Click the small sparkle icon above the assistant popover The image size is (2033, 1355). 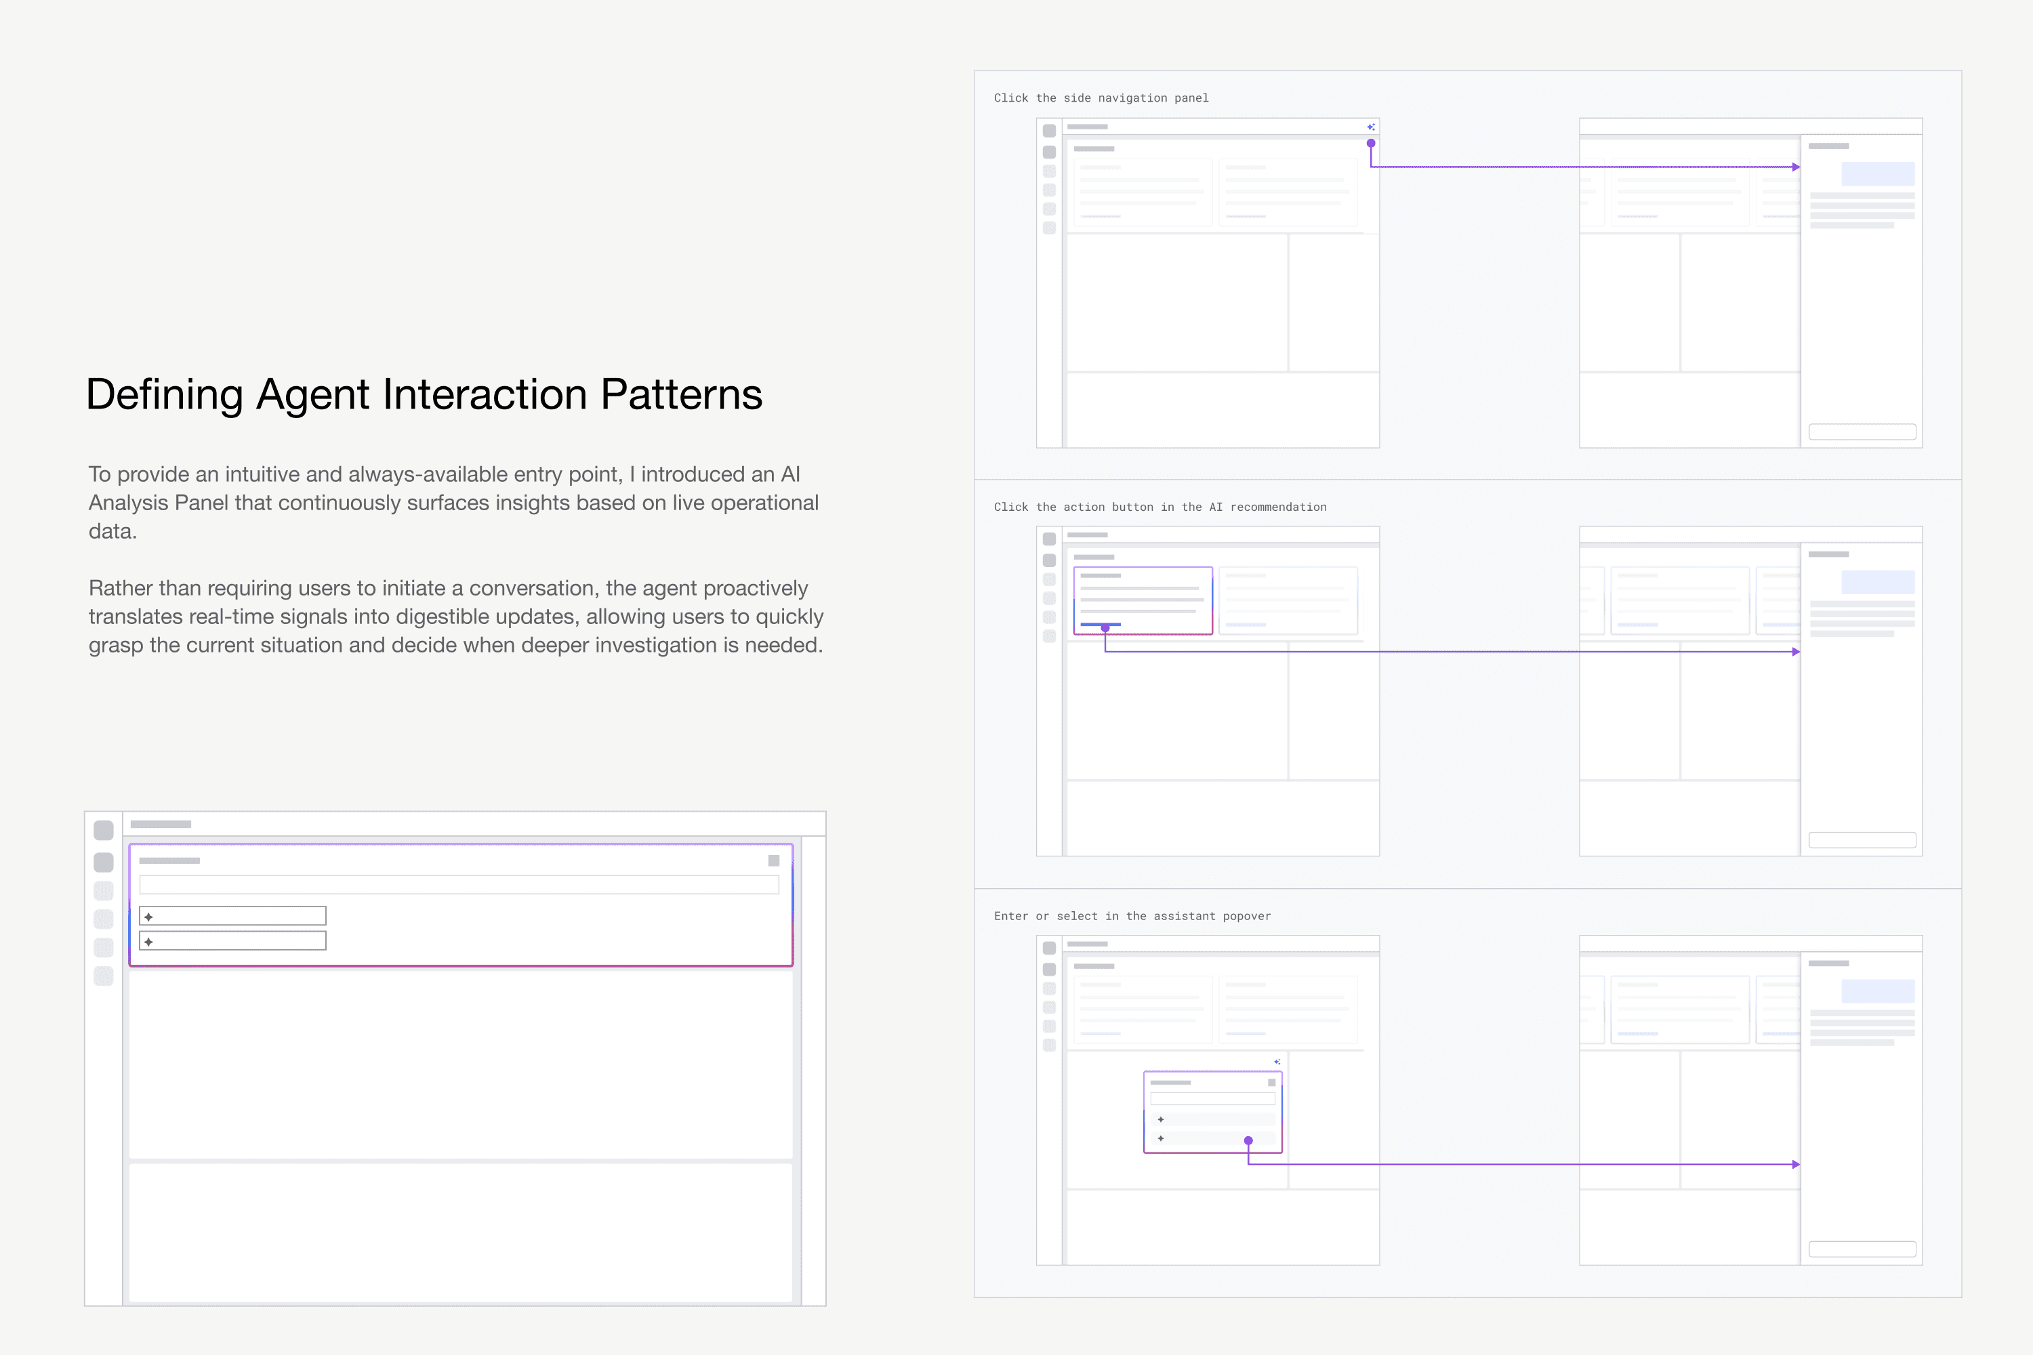click(1277, 1062)
